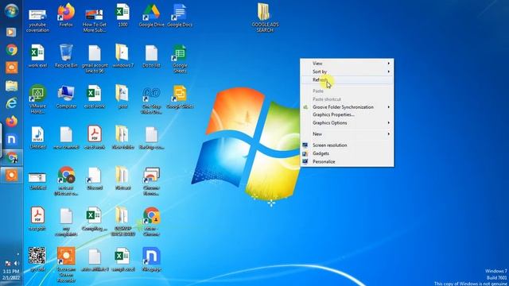Choose Personalize from the context menu
Viewport: 509px width, 286px height.
coord(347,161)
